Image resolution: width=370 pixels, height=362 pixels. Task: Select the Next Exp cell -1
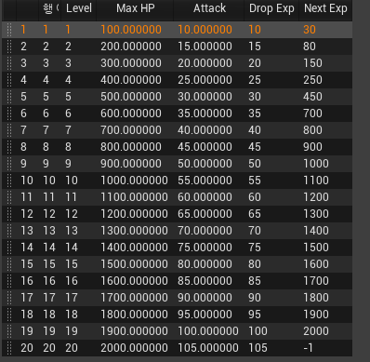tap(308, 348)
